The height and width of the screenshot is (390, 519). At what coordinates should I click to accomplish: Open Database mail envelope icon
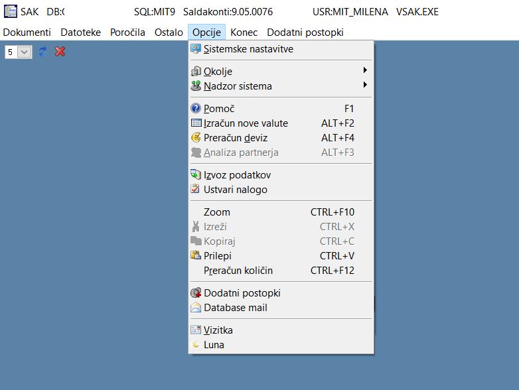coord(196,308)
